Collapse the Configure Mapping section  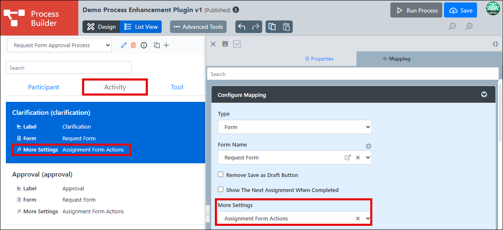484,95
